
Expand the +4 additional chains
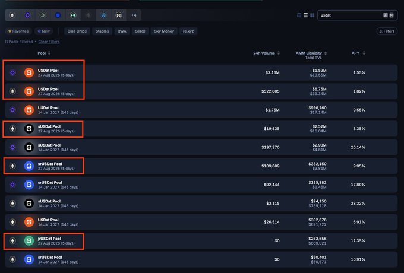pyautogui.click(x=134, y=15)
